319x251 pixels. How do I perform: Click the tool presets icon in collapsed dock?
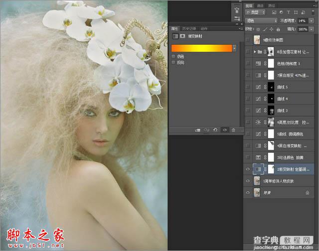click(x=237, y=18)
